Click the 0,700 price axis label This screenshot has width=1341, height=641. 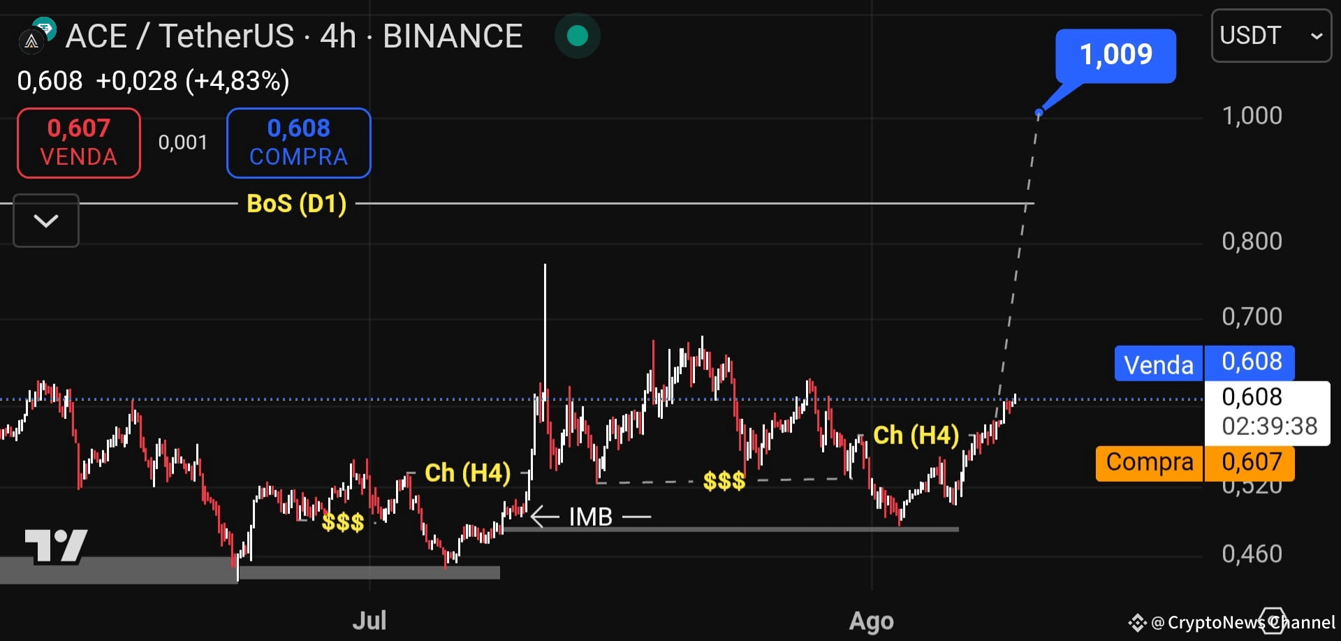[1252, 316]
